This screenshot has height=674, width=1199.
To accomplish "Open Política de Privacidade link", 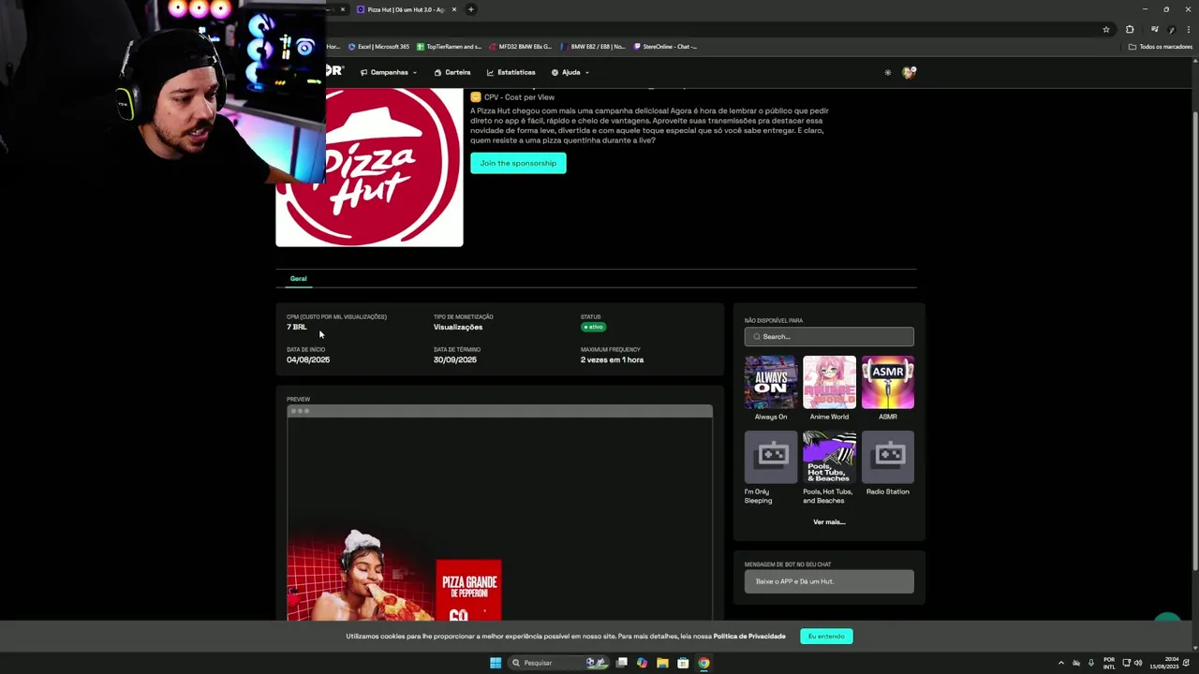I will tap(749, 637).
